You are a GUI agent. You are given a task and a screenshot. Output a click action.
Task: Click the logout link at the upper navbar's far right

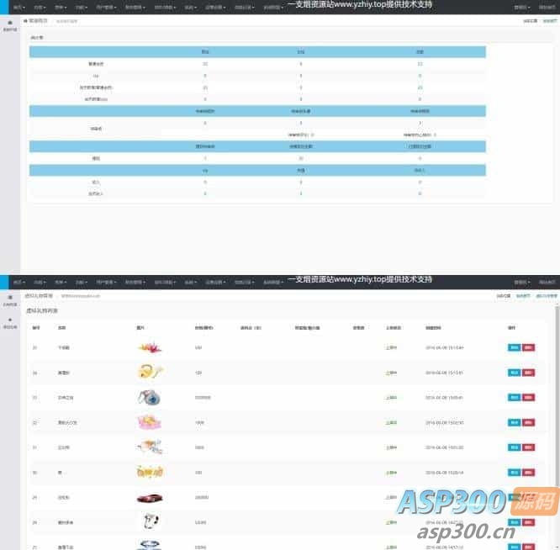coord(547,7)
